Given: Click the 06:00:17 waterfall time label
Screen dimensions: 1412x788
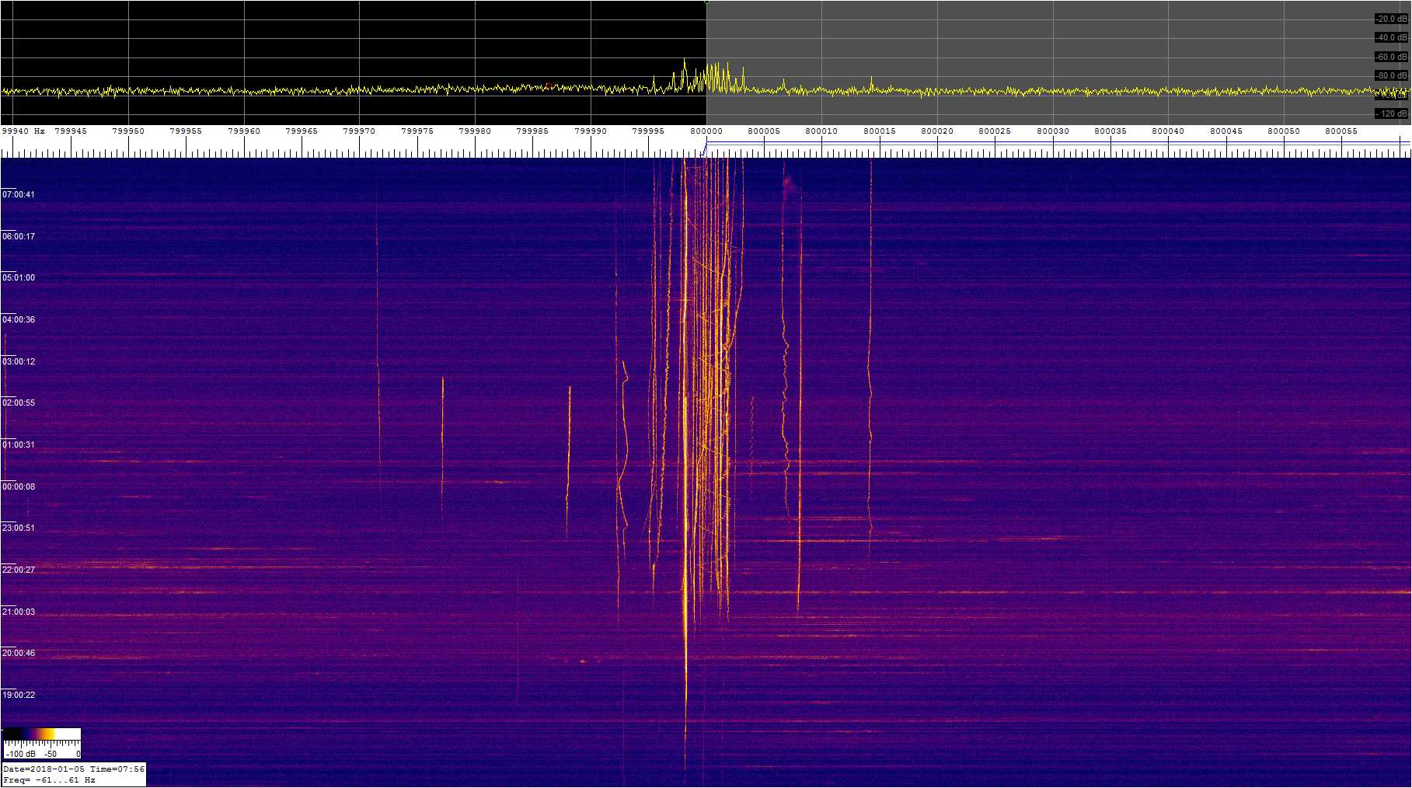Looking at the screenshot, I should 19,236.
